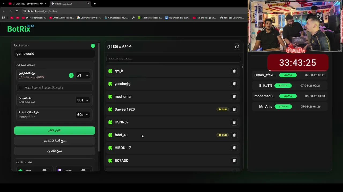
Task: Go back using the browser back arrow
Action: [4, 11]
